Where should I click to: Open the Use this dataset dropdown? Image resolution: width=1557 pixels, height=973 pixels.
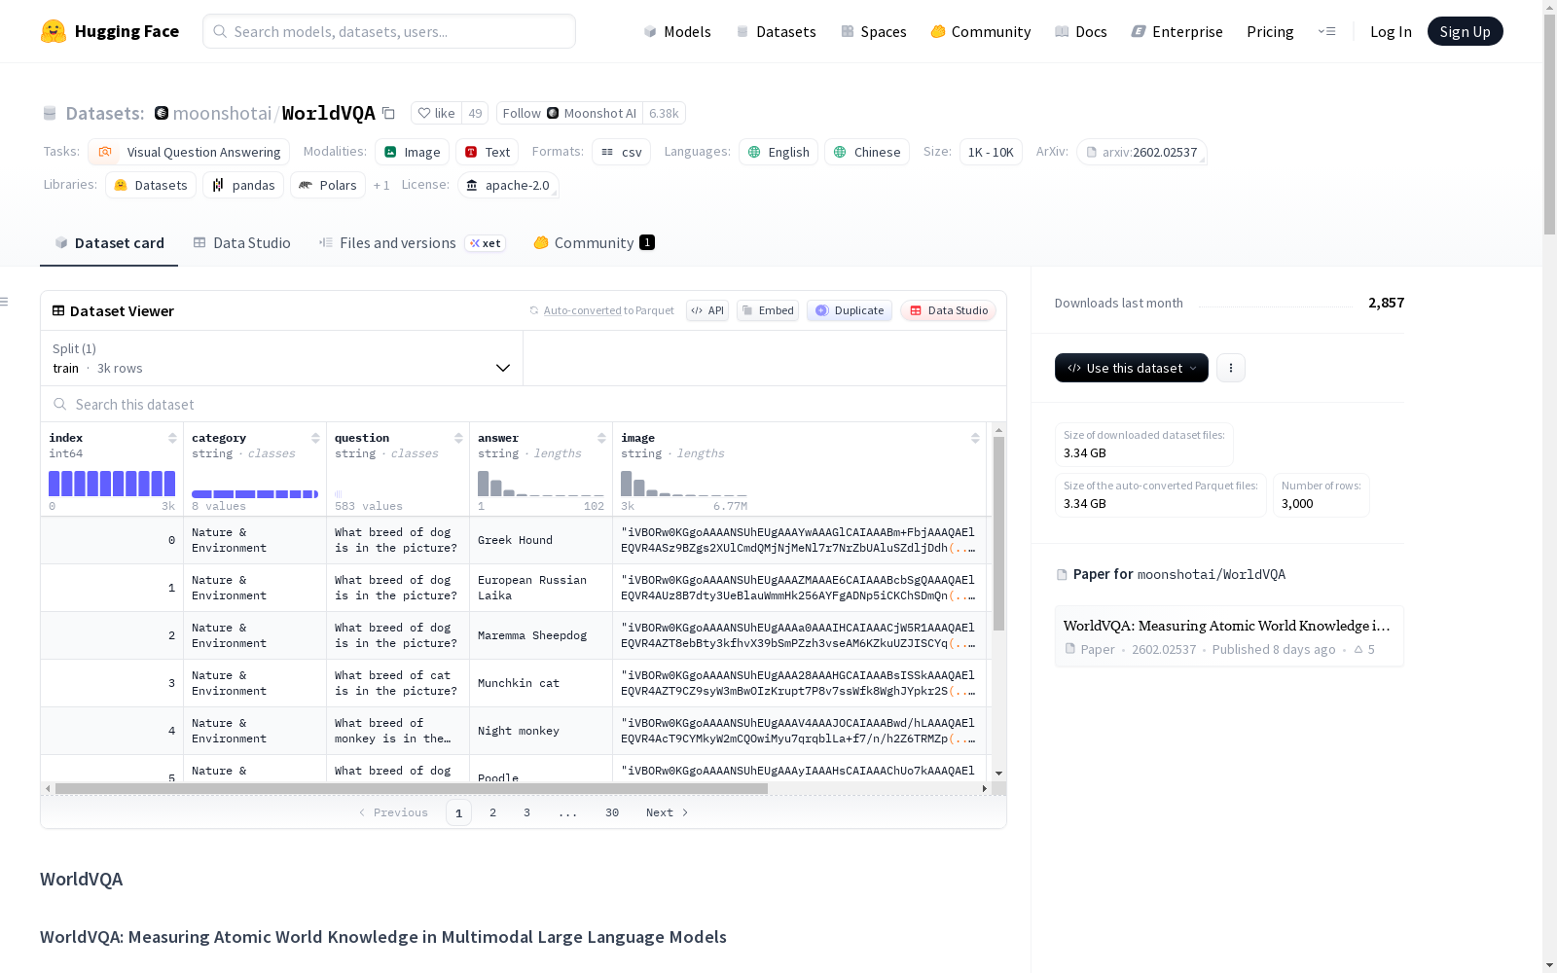(x=1132, y=368)
